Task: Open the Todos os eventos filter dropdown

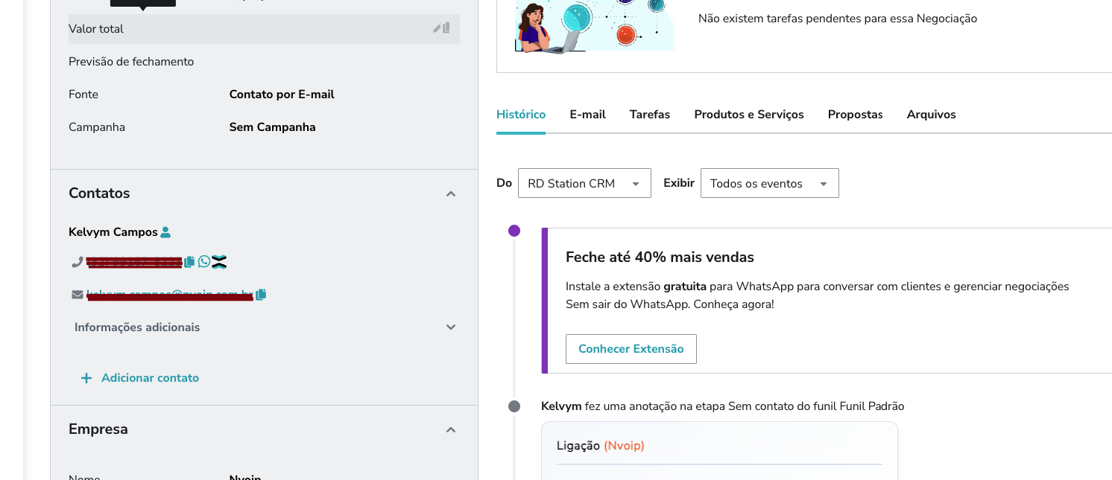Action: (769, 183)
